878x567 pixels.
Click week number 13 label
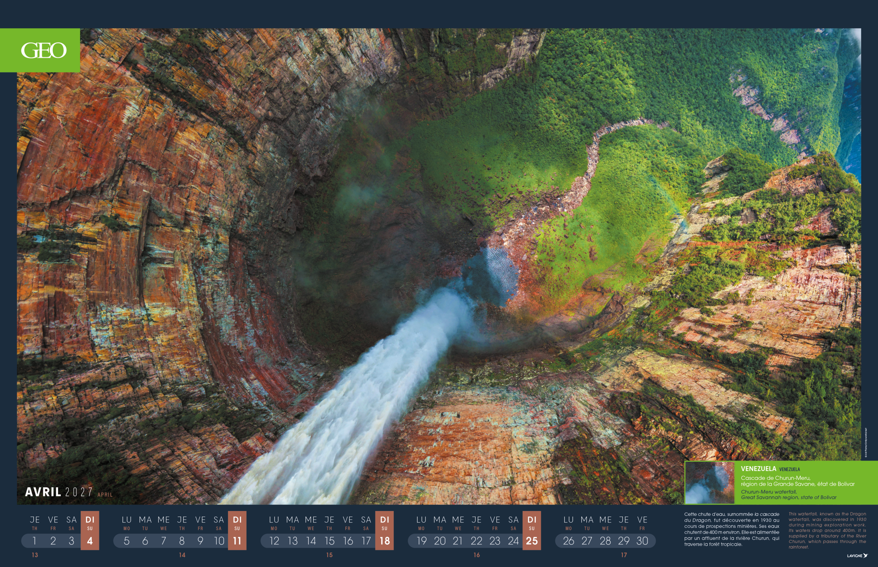[x=35, y=555]
